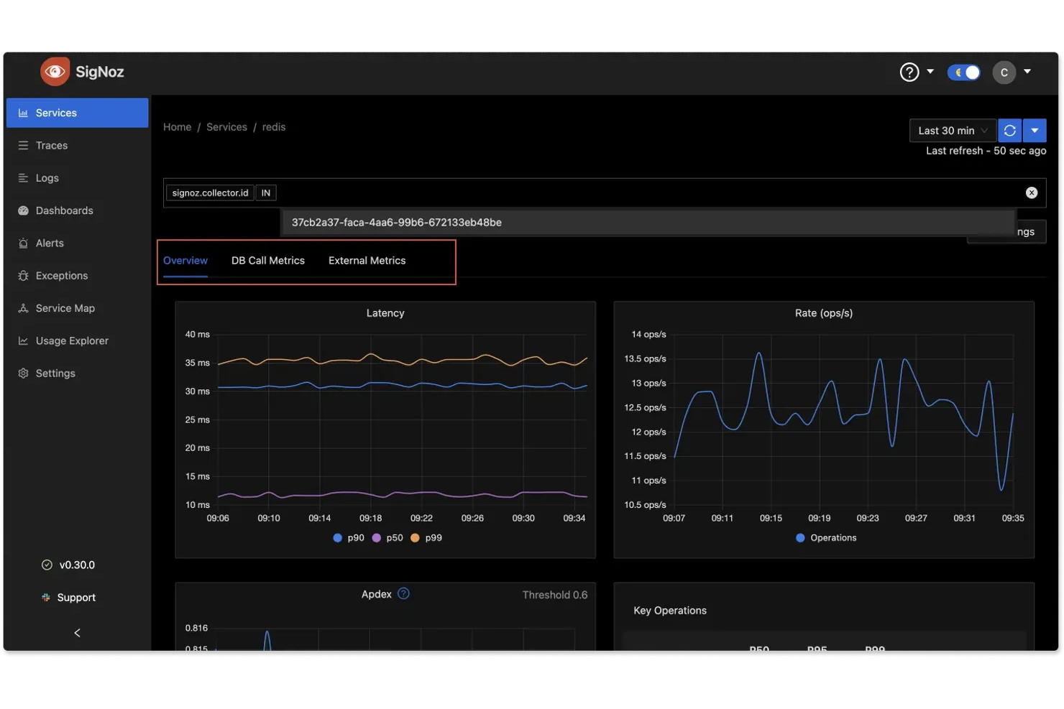
Task: Open the External Metrics tab
Action: (x=367, y=260)
